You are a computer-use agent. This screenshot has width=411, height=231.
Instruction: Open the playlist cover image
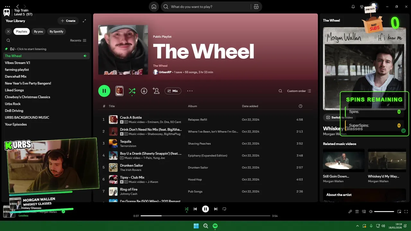point(123,50)
